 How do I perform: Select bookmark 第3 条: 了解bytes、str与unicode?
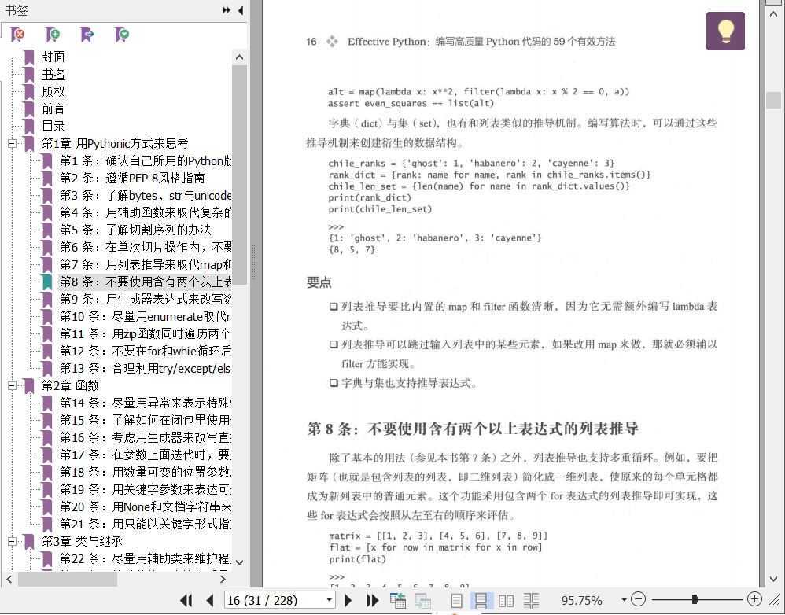146,196
